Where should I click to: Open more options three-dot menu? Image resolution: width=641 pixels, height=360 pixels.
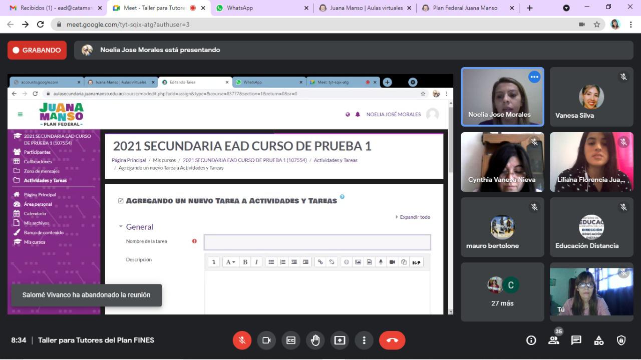(x=364, y=340)
